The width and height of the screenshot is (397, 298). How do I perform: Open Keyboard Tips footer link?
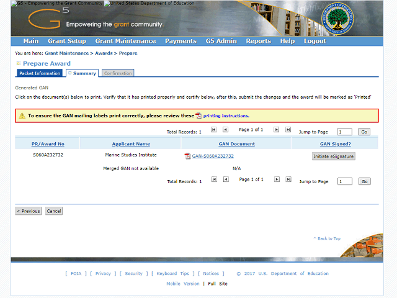[173, 274]
